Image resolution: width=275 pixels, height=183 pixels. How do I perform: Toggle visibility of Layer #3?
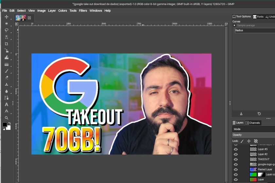point(236,149)
